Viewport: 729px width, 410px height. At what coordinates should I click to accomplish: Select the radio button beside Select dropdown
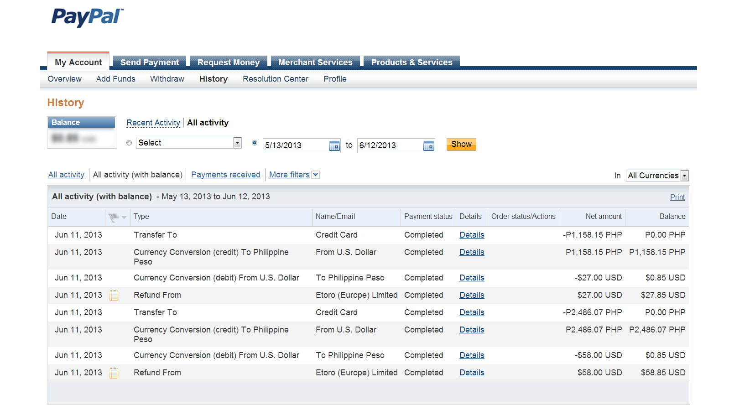pos(129,143)
